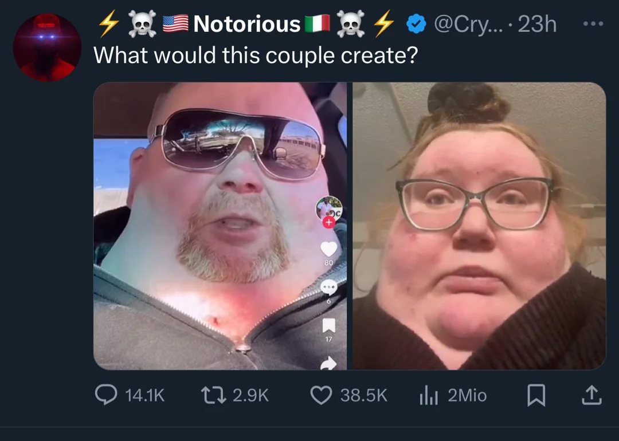Open the @Cry... username handle

tap(469, 25)
